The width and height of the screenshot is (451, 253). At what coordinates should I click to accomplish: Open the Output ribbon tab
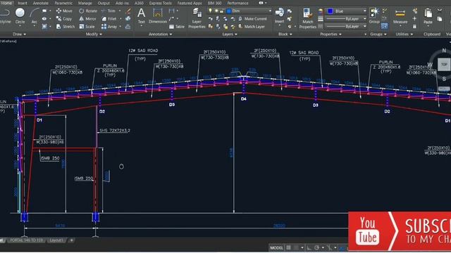104,3
